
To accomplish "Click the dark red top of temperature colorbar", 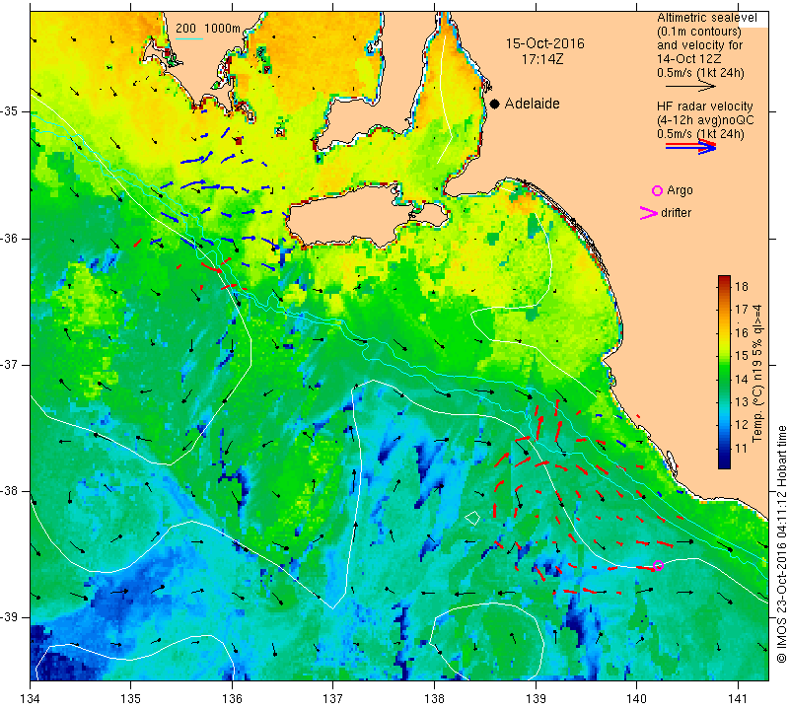I will [x=724, y=279].
